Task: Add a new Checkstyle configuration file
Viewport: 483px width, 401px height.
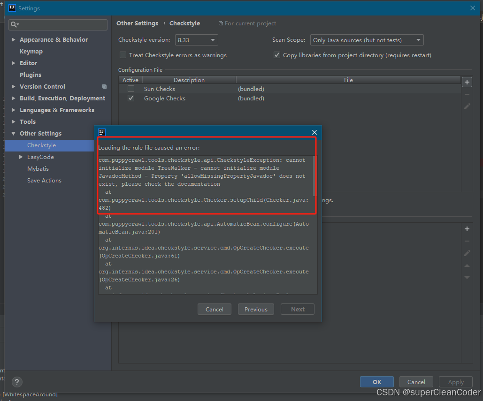Action: (x=467, y=82)
